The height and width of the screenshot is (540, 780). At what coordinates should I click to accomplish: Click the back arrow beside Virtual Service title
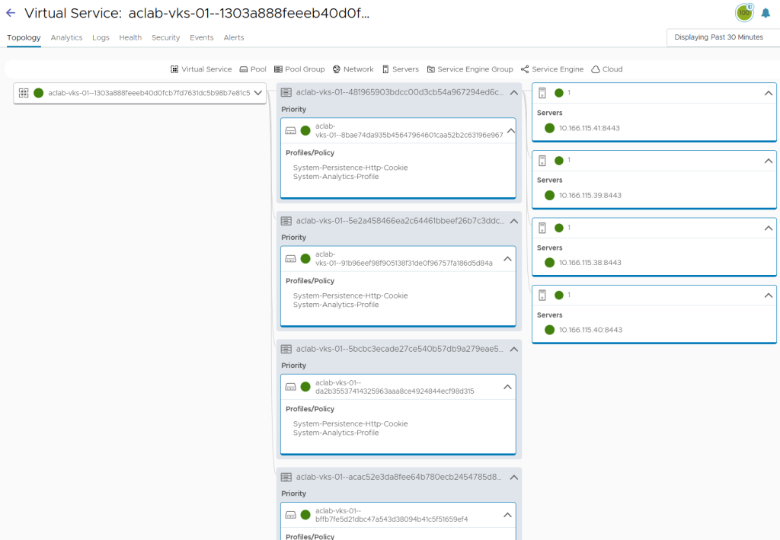[11, 13]
